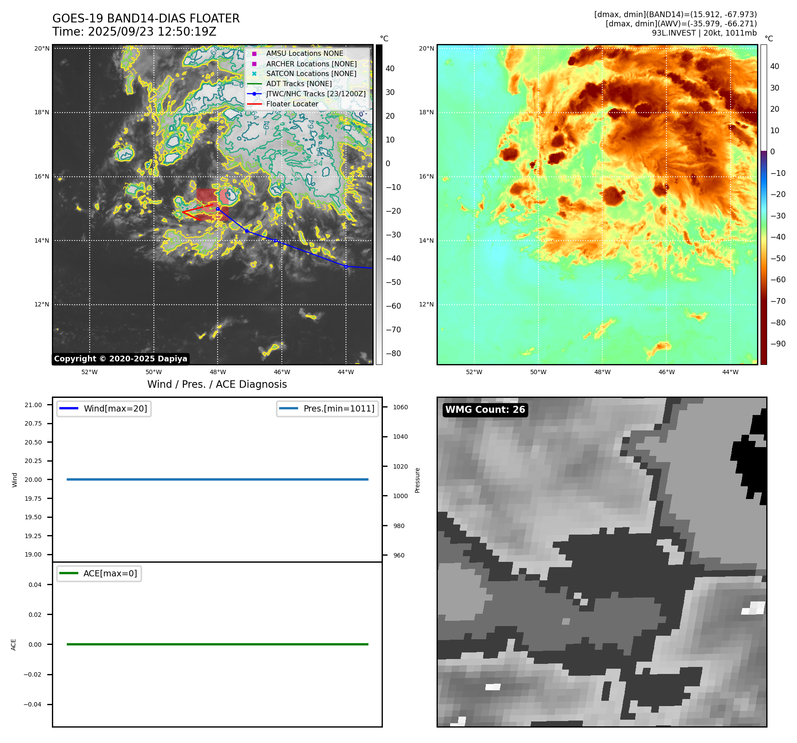Click the dmax dmin AWV values text
797x743 pixels.
(681, 24)
